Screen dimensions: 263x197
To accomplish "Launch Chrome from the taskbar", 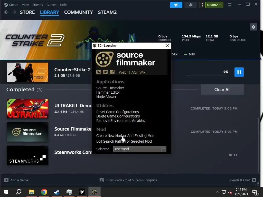I will tap(44, 192).
